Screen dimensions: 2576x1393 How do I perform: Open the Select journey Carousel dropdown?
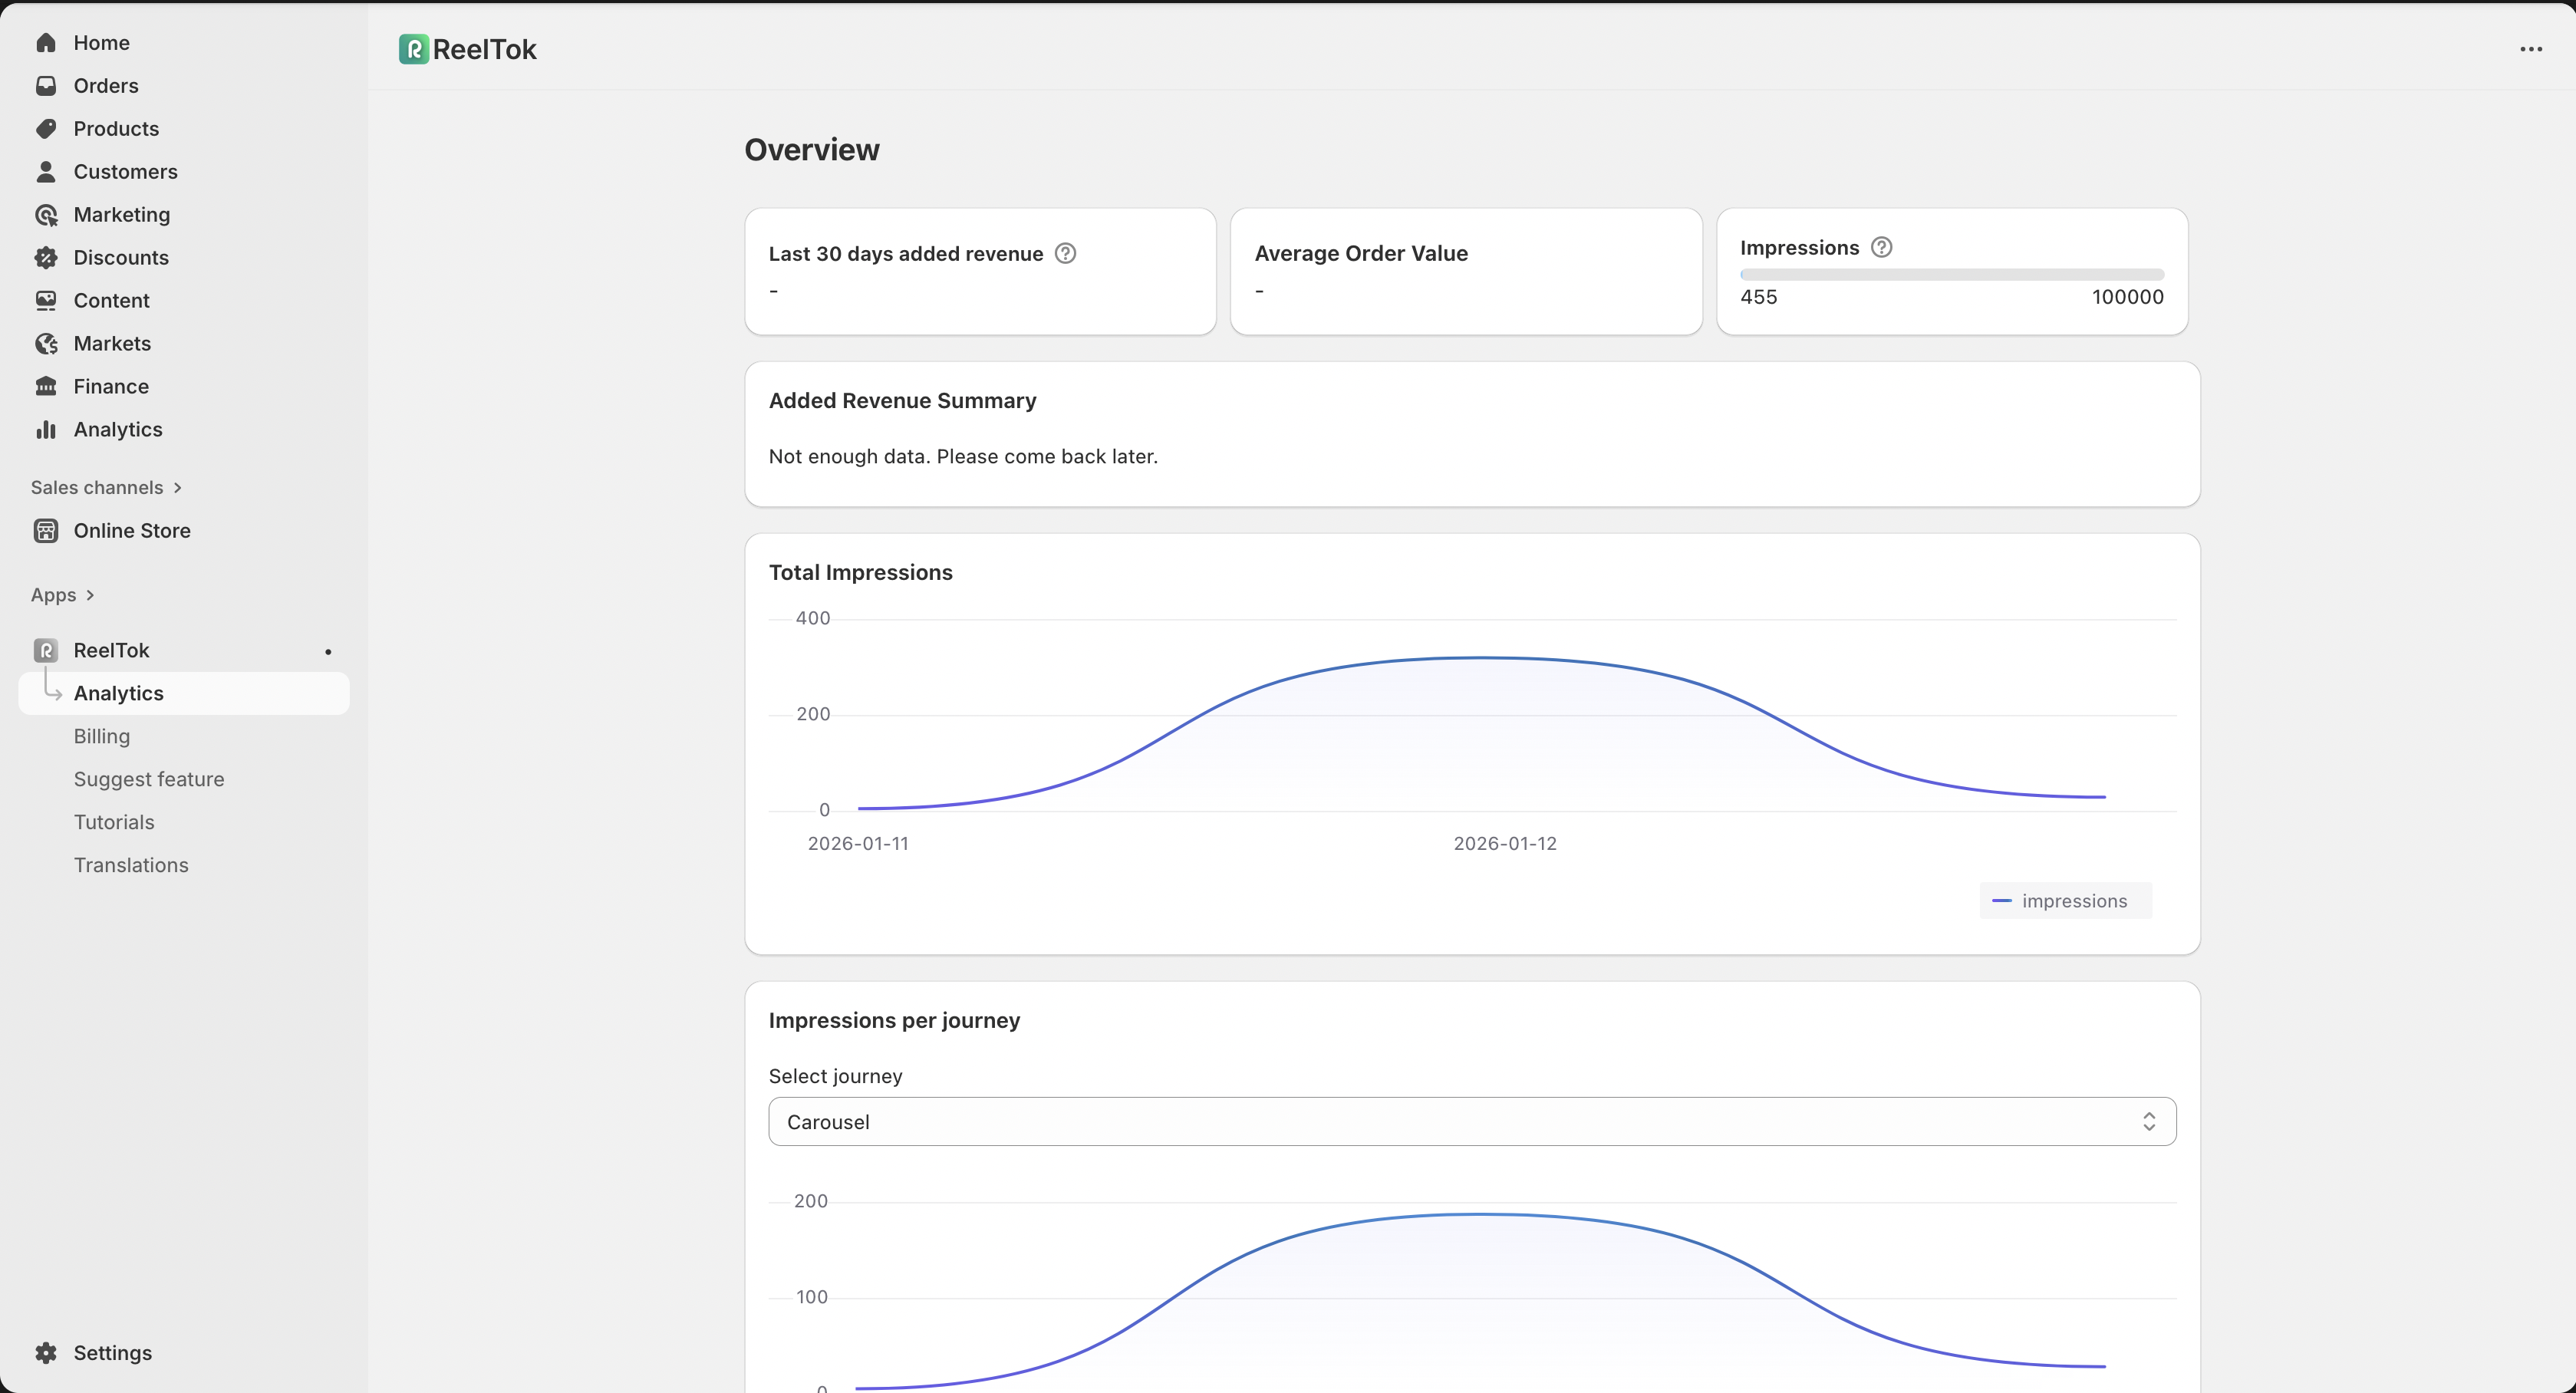pyautogui.click(x=1471, y=1122)
